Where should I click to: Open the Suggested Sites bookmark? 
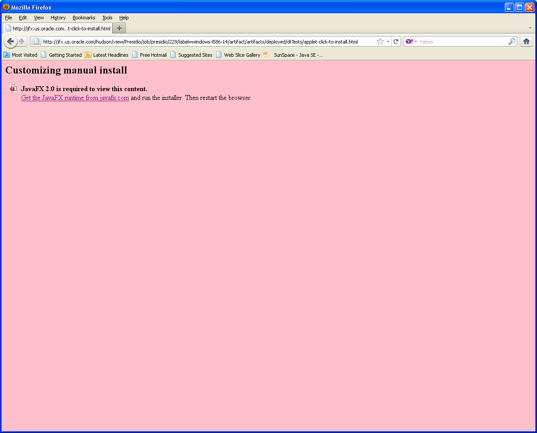pos(191,55)
